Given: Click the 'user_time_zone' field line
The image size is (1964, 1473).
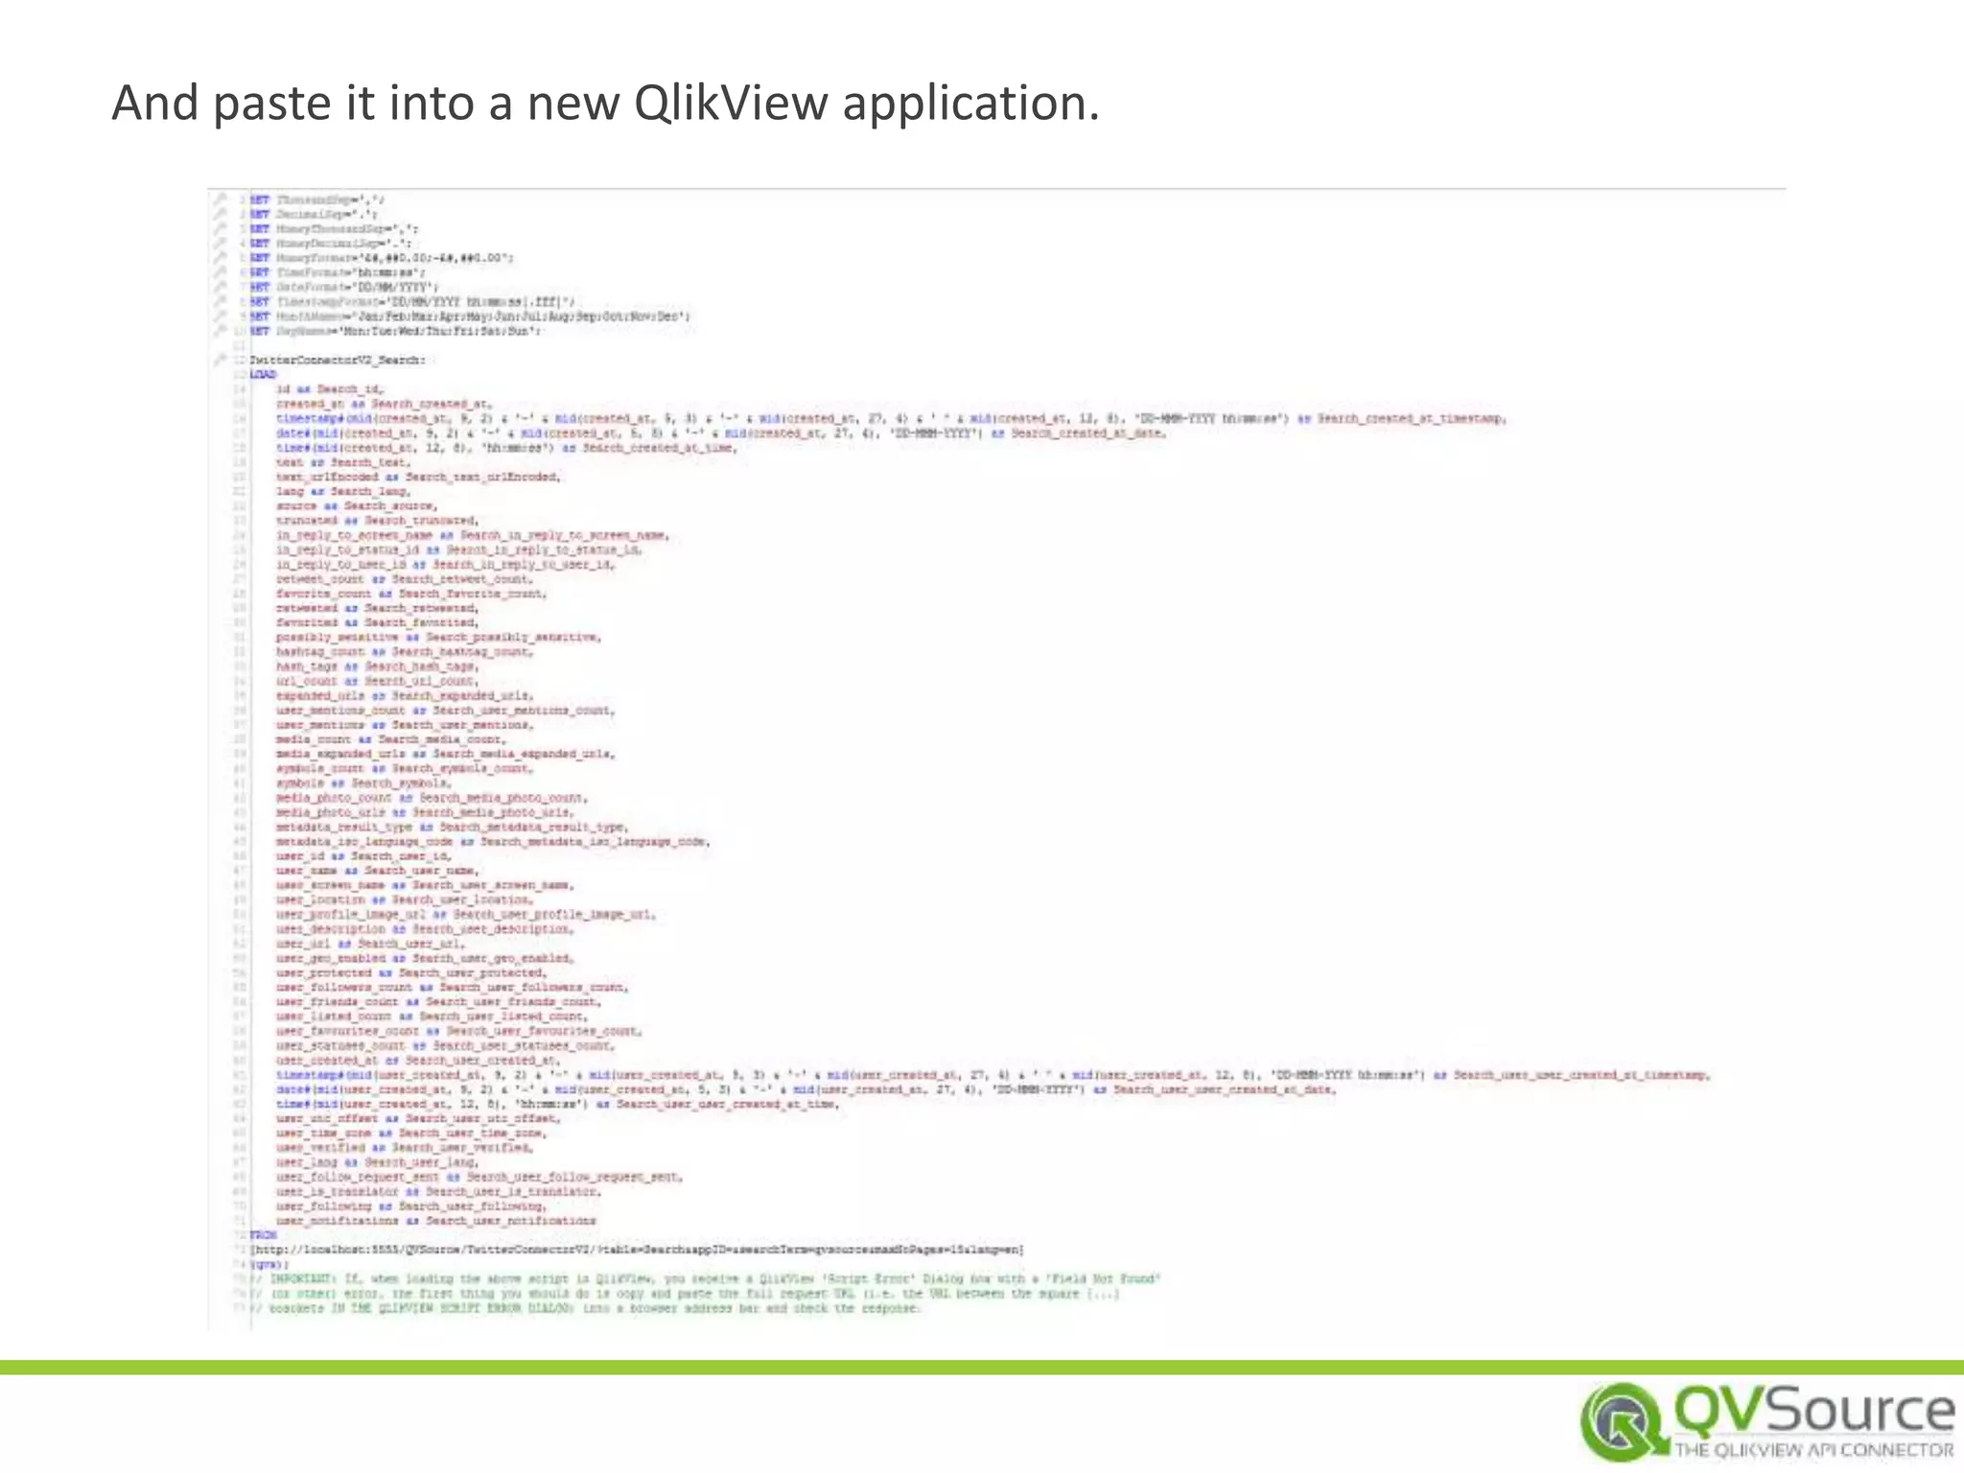Looking at the screenshot, I should coord(411,1134).
